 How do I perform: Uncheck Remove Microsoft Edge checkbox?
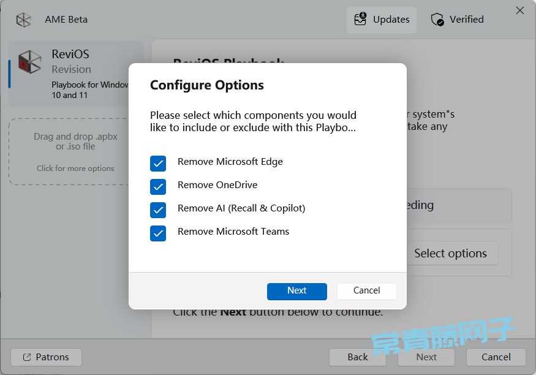[x=158, y=163]
